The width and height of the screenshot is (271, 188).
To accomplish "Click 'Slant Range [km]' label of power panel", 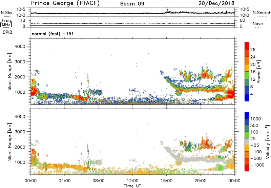I will click(9, 72).
